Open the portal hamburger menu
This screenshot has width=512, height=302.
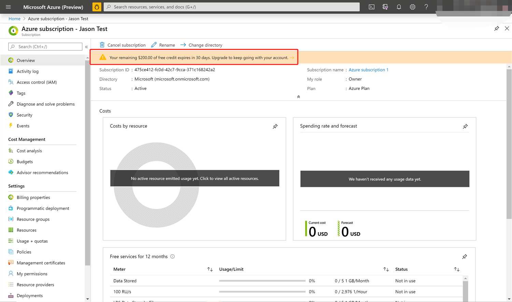click(8, 7)
